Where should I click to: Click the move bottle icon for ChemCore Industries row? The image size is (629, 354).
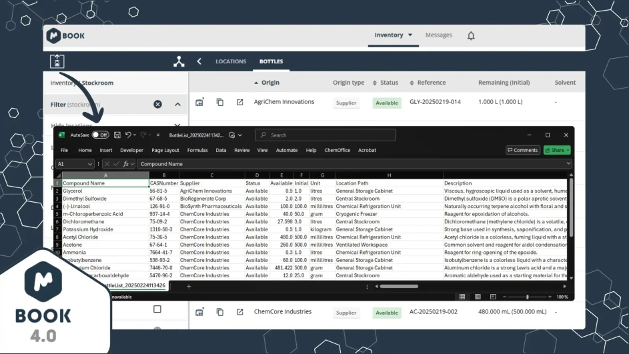click(x=199, y=312)
